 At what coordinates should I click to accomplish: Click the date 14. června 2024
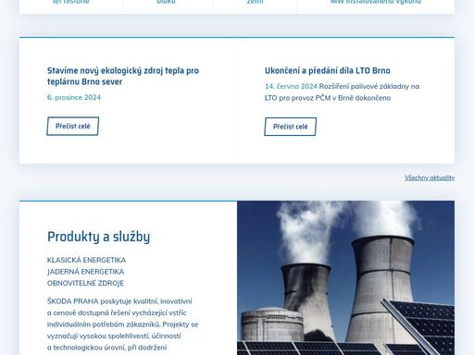pyautogui.click(x=291, y=86)
